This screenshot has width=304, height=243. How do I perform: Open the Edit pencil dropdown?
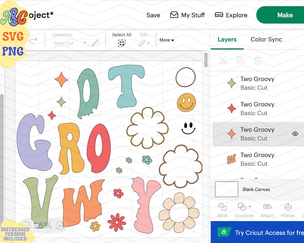point(144,43)
